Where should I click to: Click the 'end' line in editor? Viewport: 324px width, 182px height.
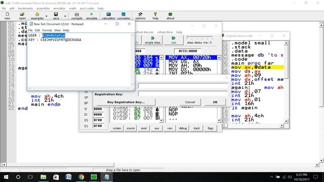click(x=23, y=108)
